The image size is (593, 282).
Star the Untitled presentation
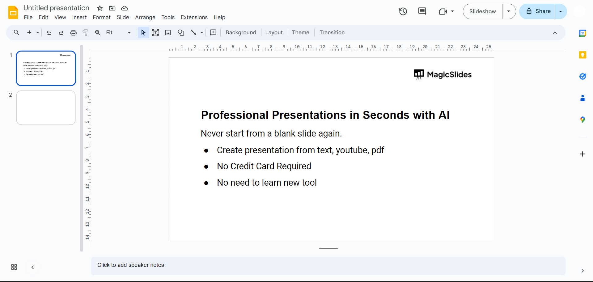tap(100, 8)
